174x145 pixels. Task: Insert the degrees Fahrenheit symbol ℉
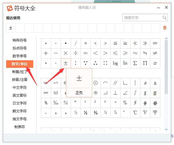[145, 113]
